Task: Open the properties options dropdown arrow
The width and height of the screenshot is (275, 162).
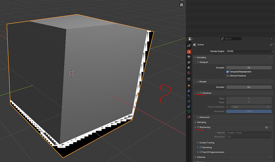Action: [271, 39]
